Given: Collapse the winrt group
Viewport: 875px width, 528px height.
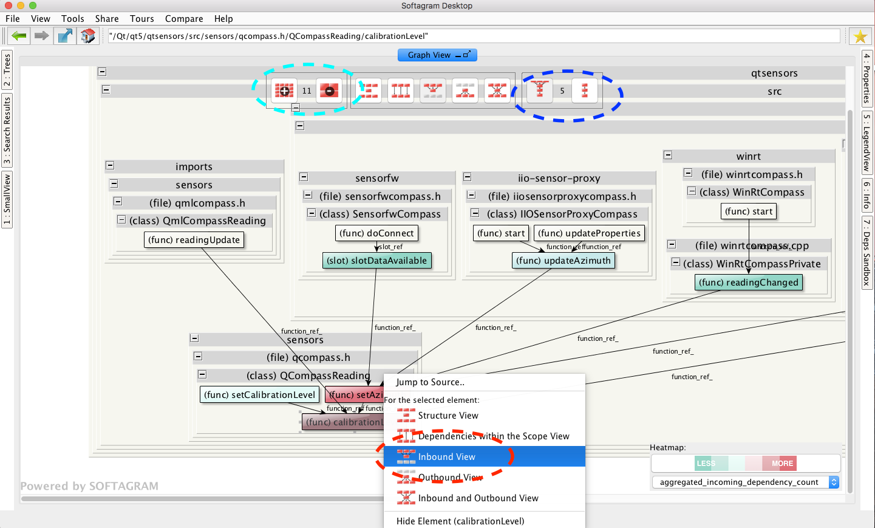Looking at the screenshot, I should (x=668, y=155).
